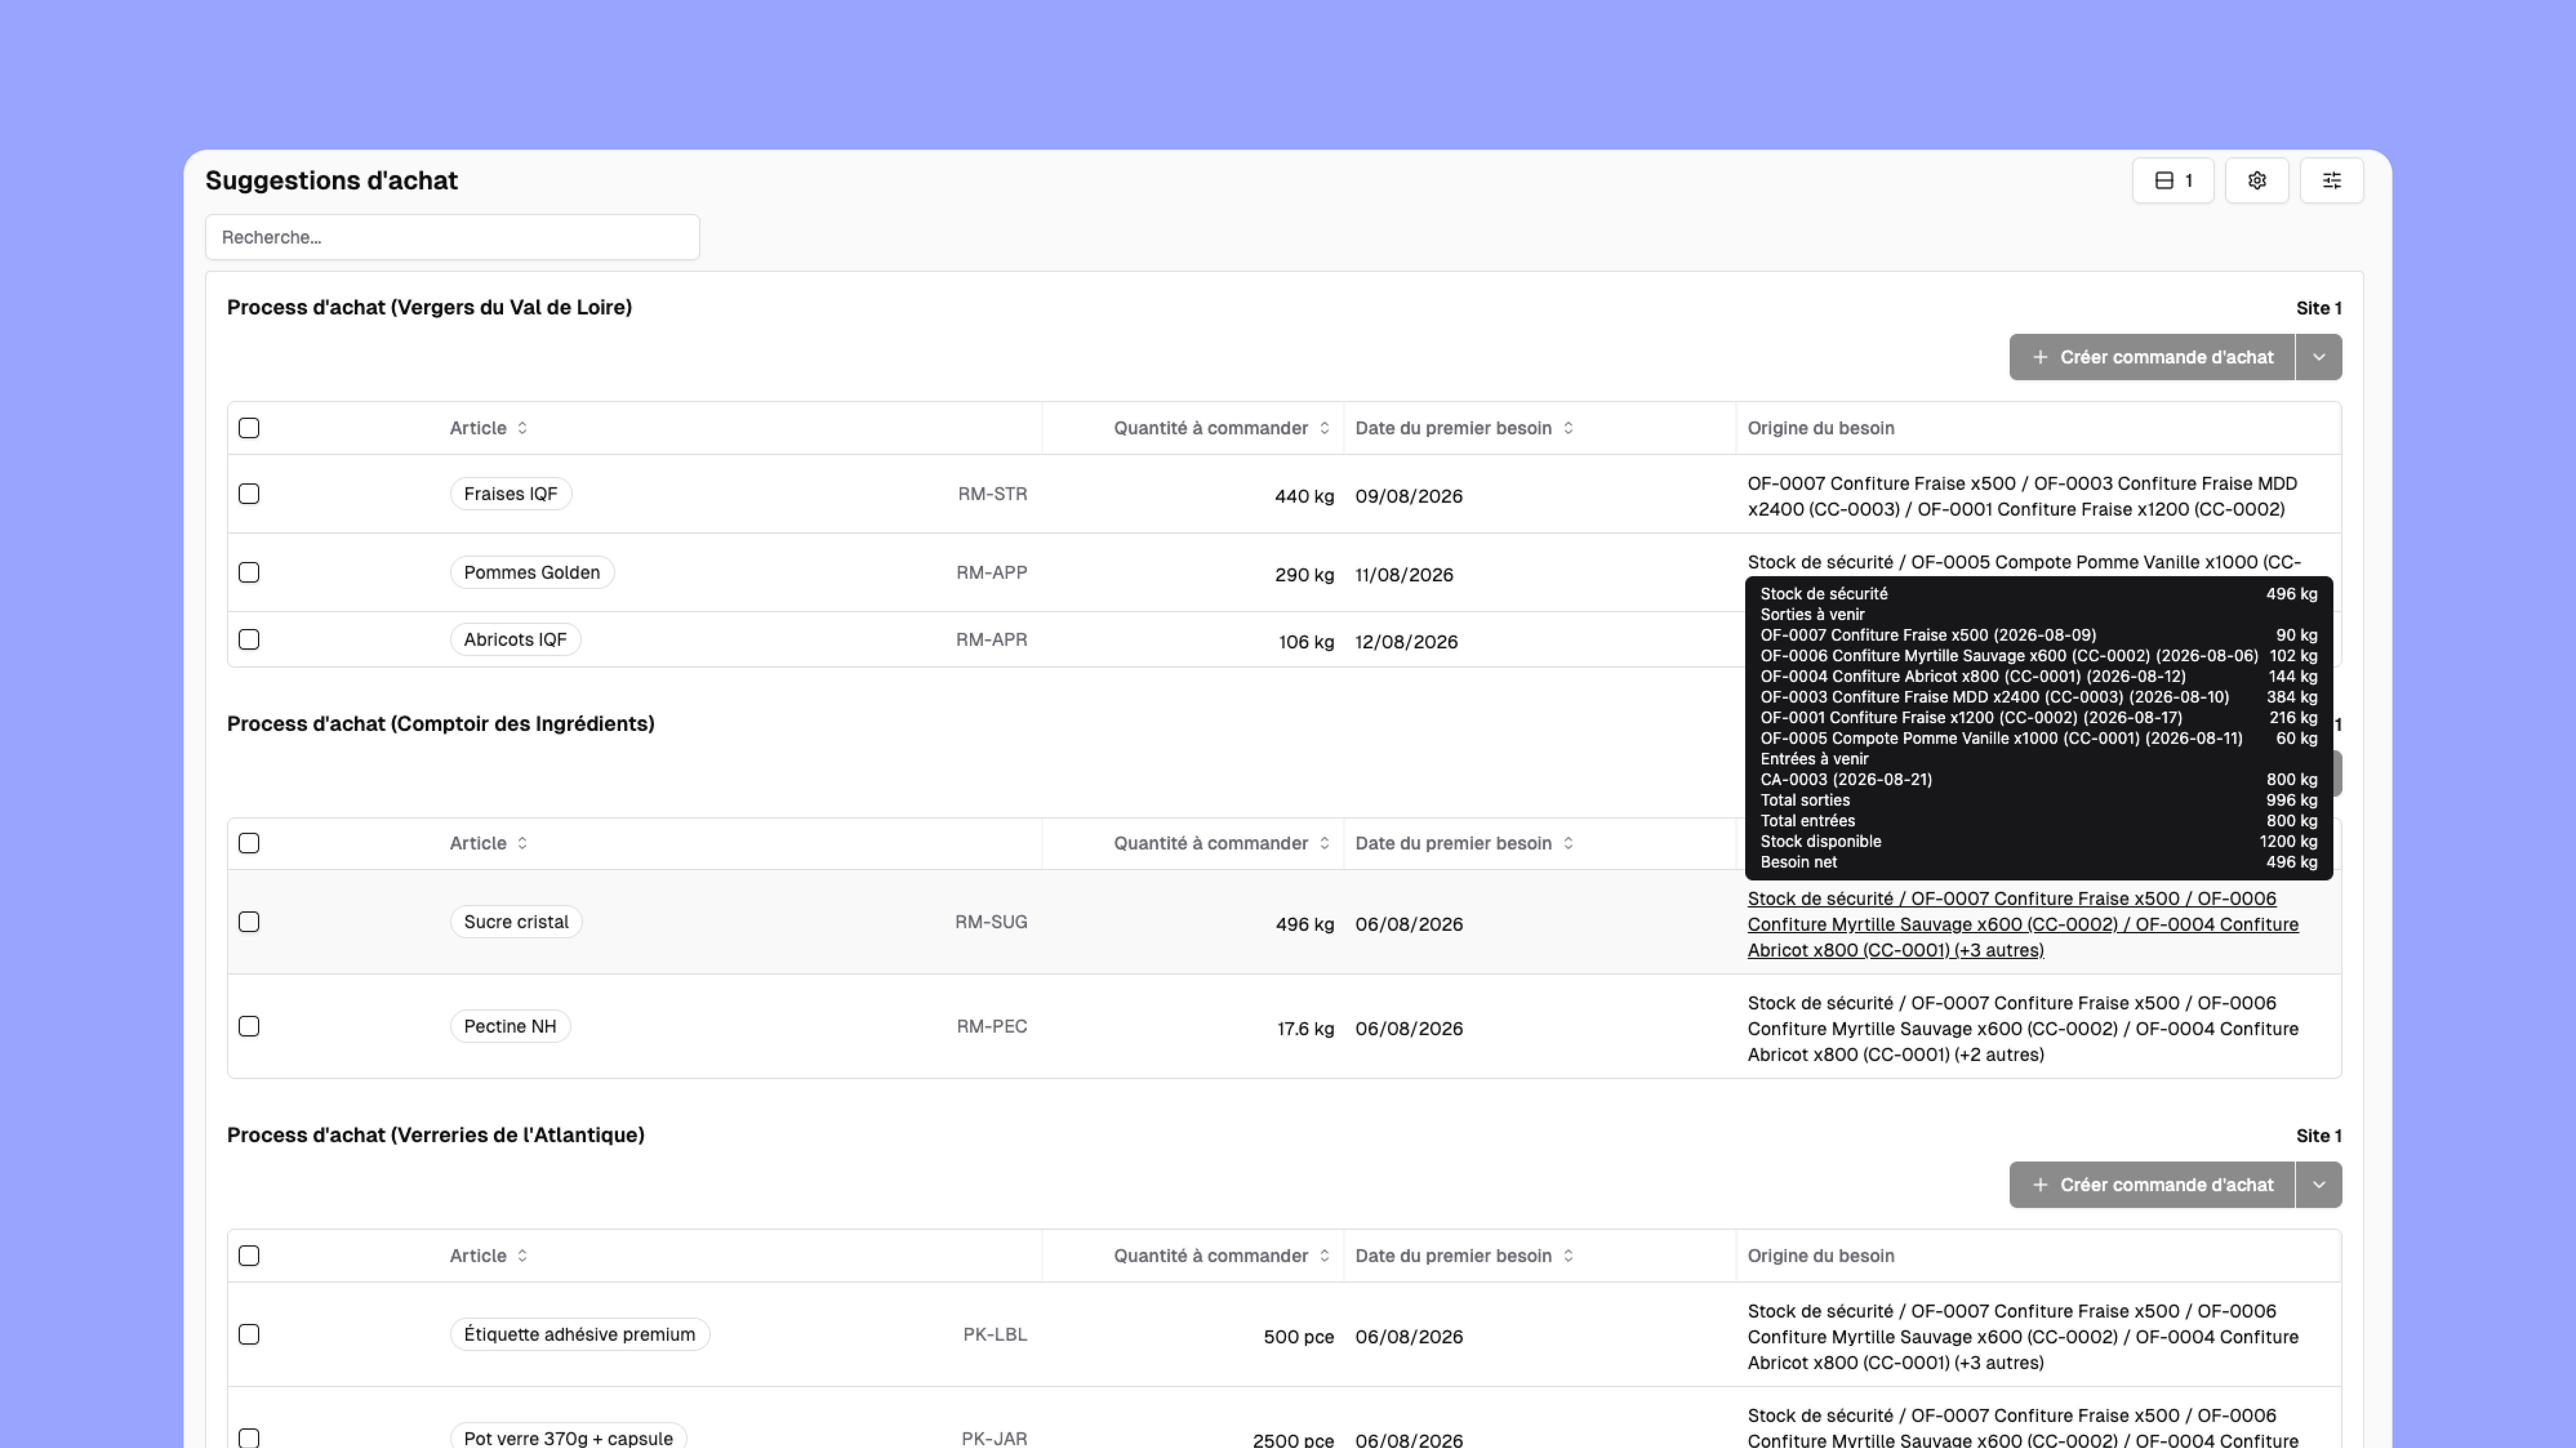Select all rows in Verreries table

[x=249, y=1256]
